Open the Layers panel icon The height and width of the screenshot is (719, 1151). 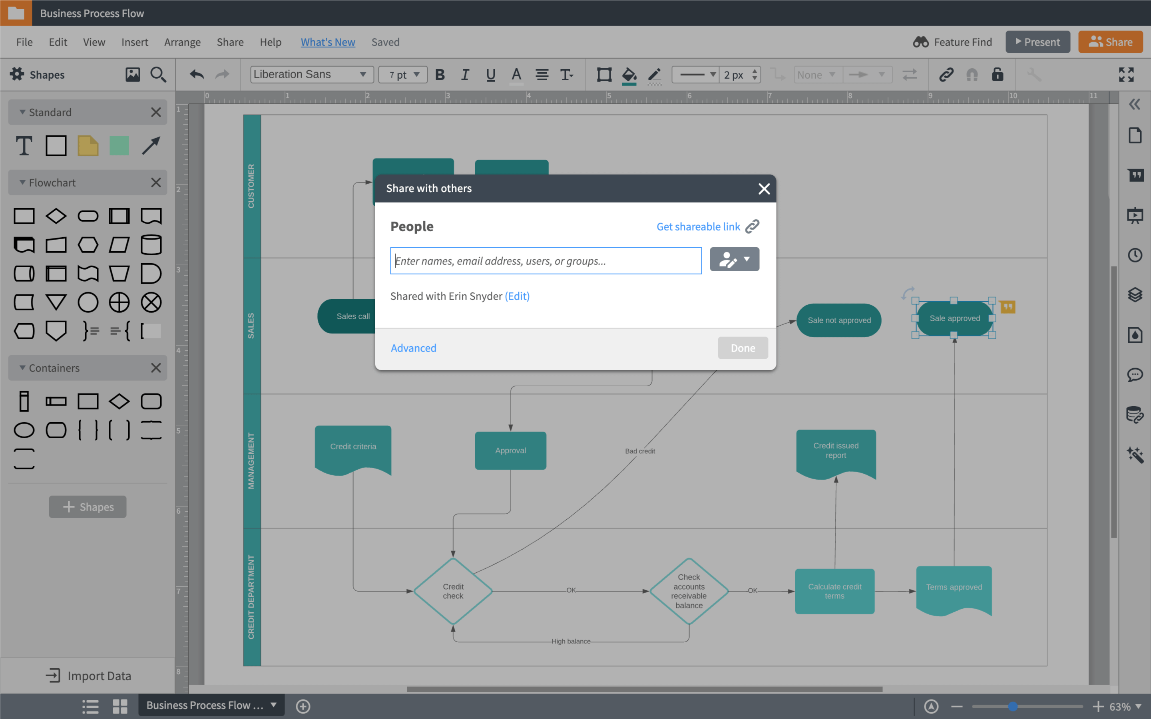(x=1135, y=295)
